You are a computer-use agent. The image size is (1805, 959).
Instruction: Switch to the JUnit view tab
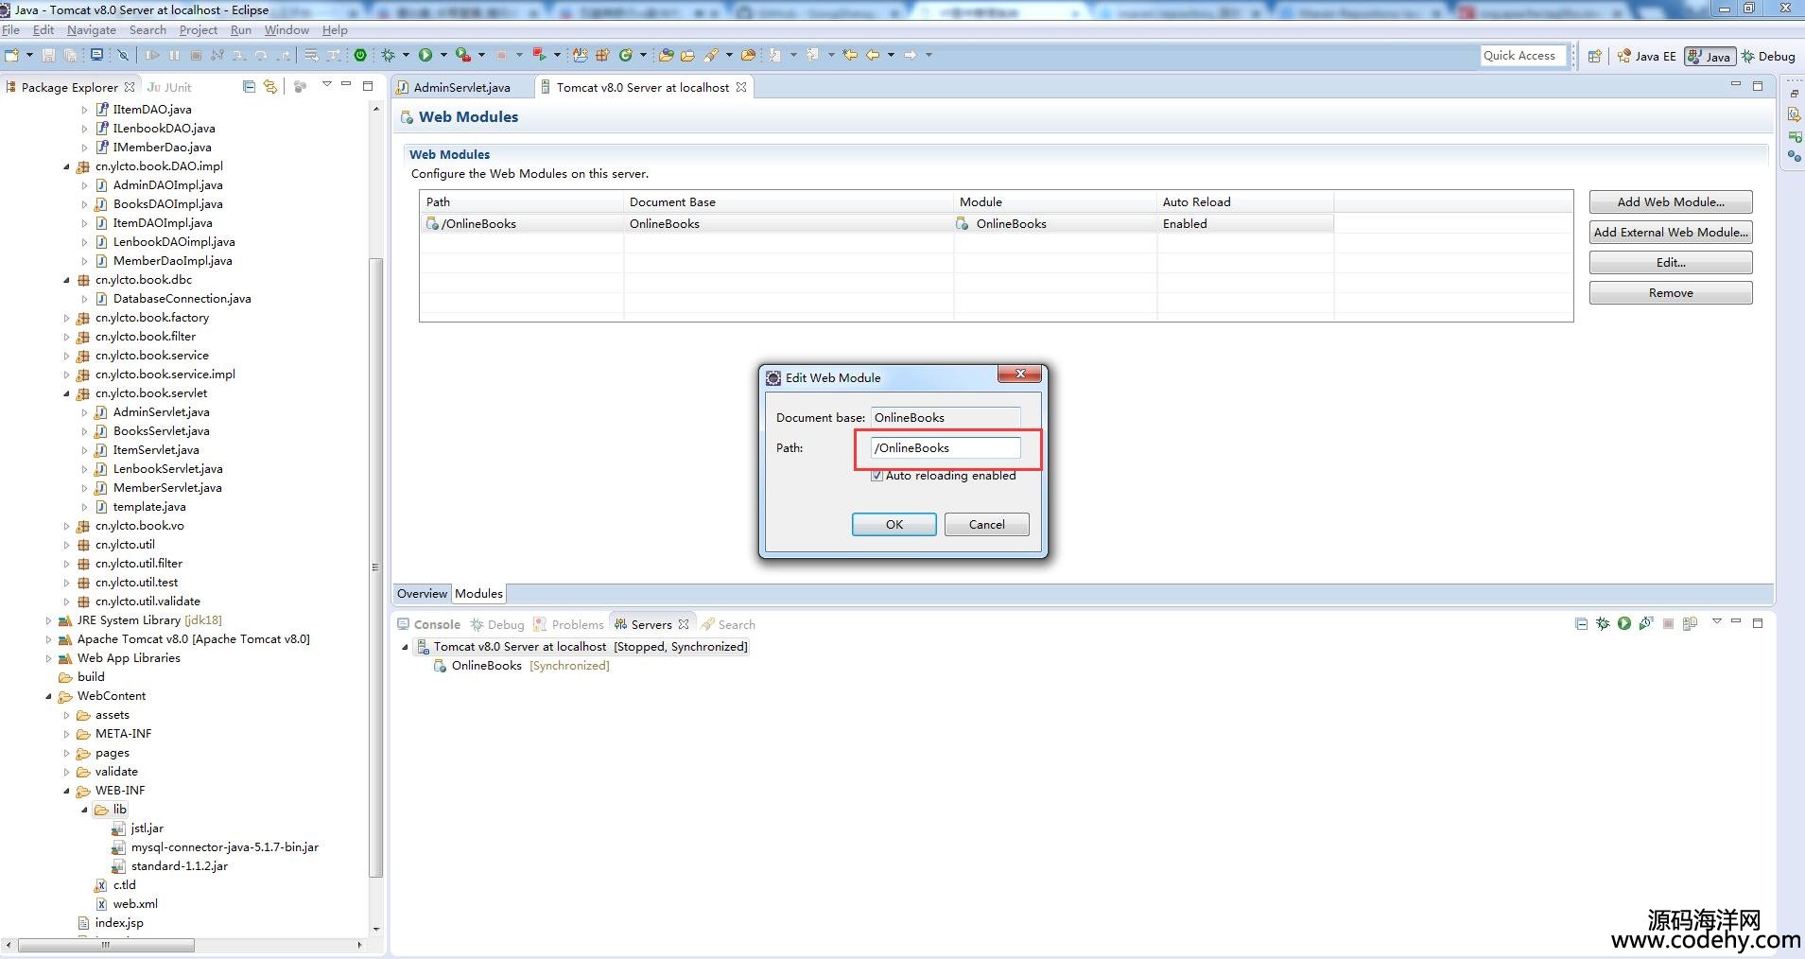pyautogui.click(x=169, y=87)
